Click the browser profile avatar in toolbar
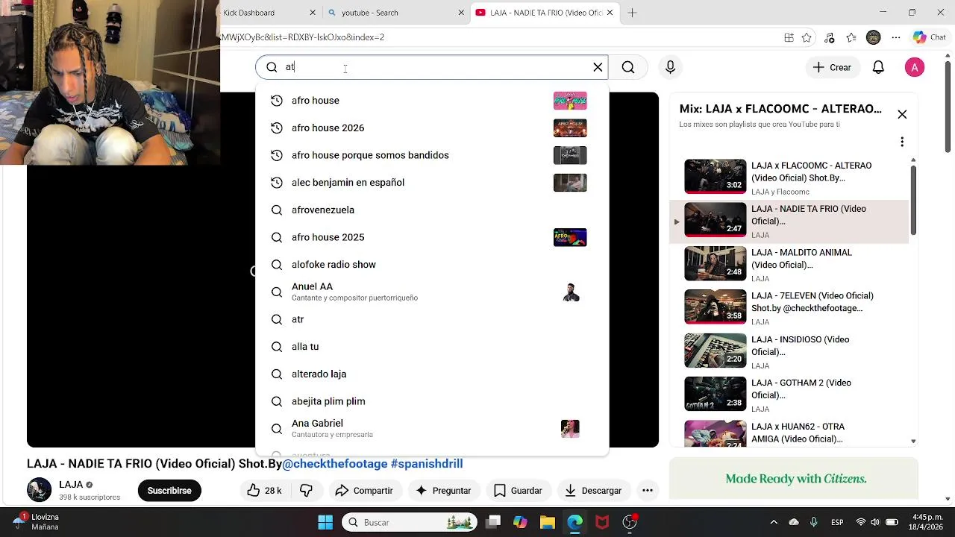Image resolution: width=955 pixels, height=537 pixels. click(x=874, y=37)
